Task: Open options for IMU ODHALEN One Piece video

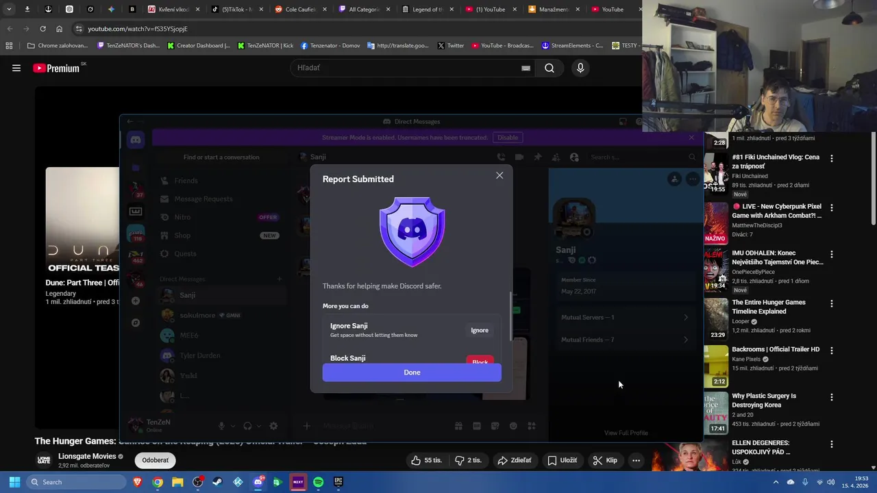Action: pyautogui.click(x=832, y=254)
